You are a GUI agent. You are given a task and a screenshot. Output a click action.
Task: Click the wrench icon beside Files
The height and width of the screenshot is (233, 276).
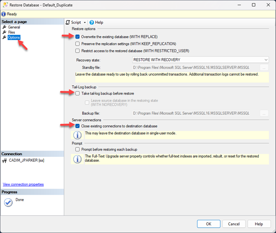[x=5, y=32]
